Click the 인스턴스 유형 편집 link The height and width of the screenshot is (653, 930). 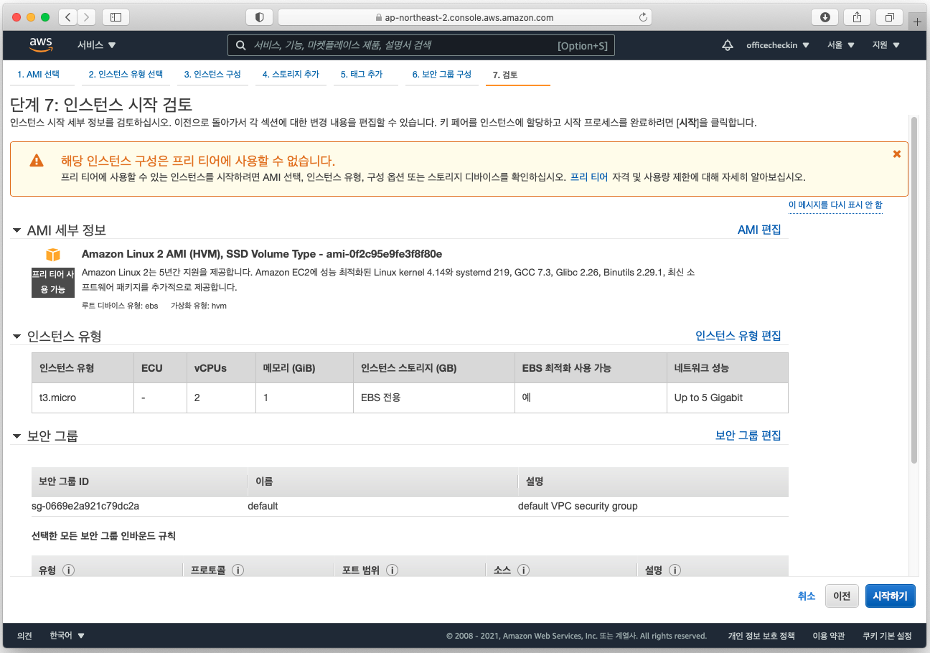coord(738,335)
